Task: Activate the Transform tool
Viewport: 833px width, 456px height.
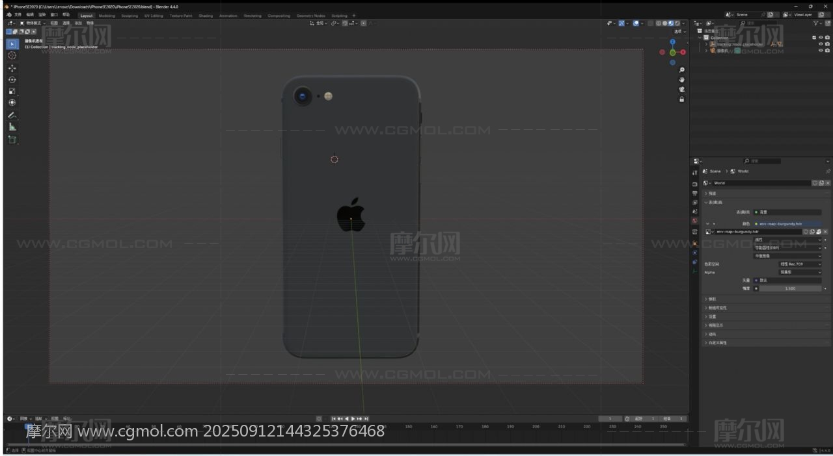Action: (x=12, y=103)
